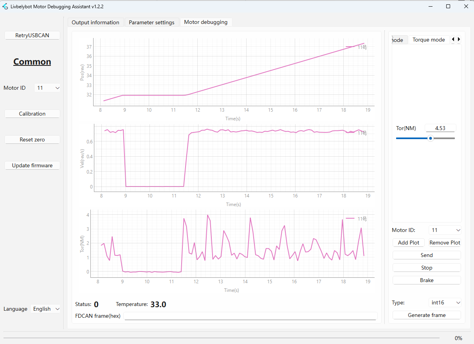Click the Generate frame button
Viewport: 474px width, 344px height.
pyautogui.click(x=427, y=315)
